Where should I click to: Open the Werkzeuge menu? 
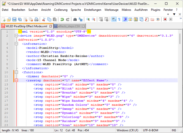pyautogui.click(x=111, y=10)
